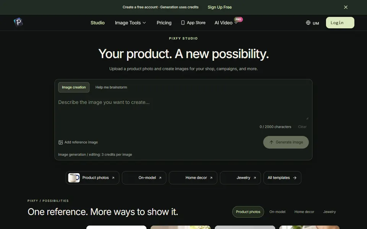Click the arrow icon on Jewelry chip
Screen dimensions: 367x229
coord(255,178)
